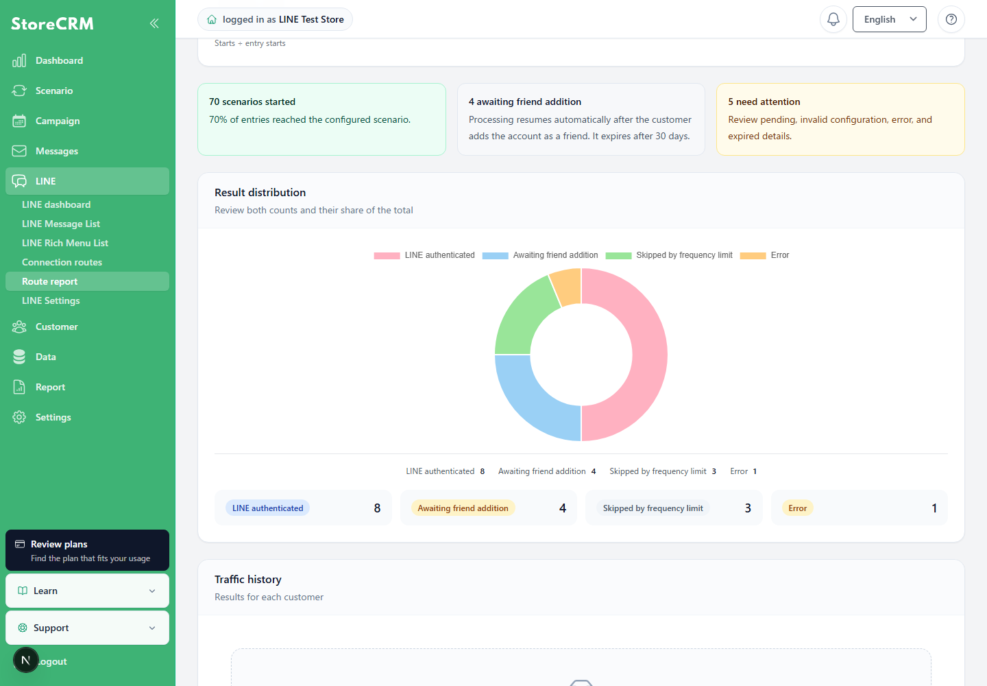This screenshot has width=987, height=686.
Task: Open Report menu item
Action: click(x=87, y=387)
